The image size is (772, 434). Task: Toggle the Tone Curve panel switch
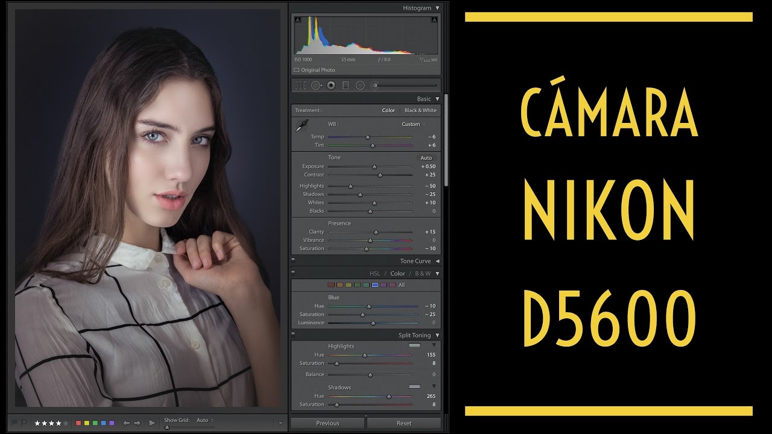click(293, 260)
